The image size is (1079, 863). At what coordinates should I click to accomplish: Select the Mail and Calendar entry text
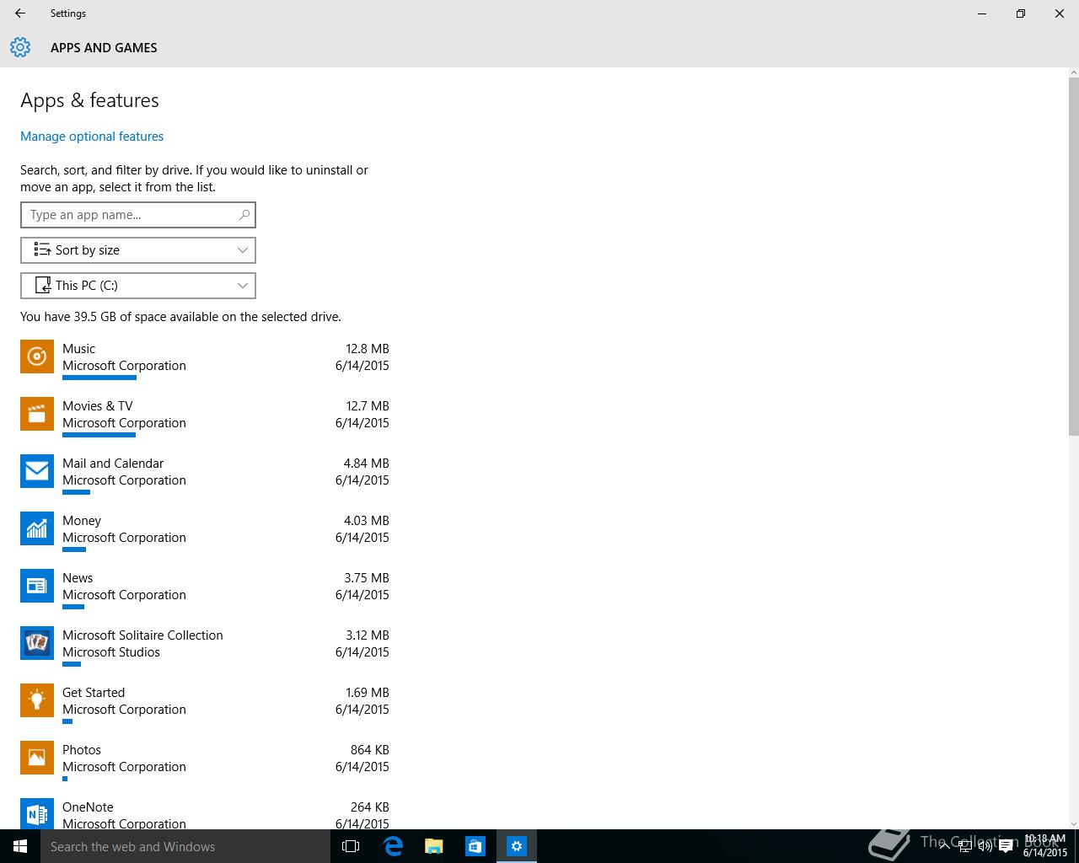pyautogui.click(x=113, y=464)
